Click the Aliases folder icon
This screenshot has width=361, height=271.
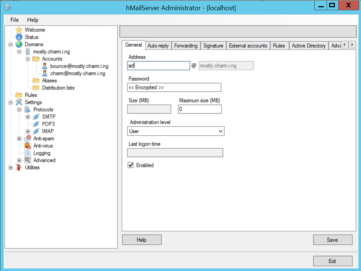[36, 81]
